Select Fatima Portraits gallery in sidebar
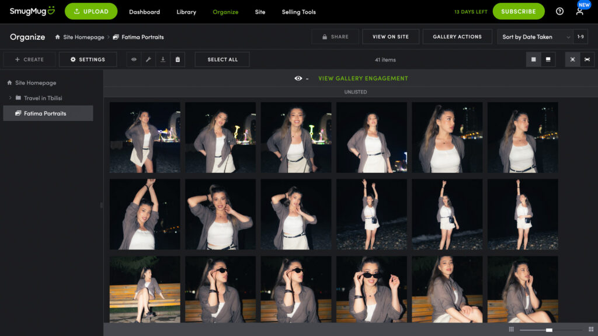Viewport: 598px width, 336px height. point(48,113)
